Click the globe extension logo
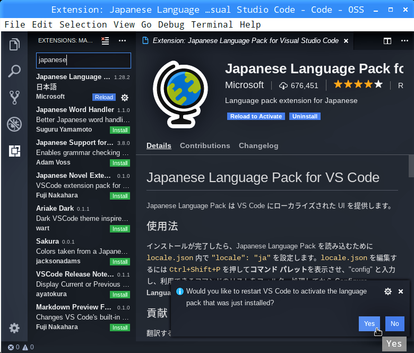The height and width of the screenshot is (353, 414). [180, 94]
